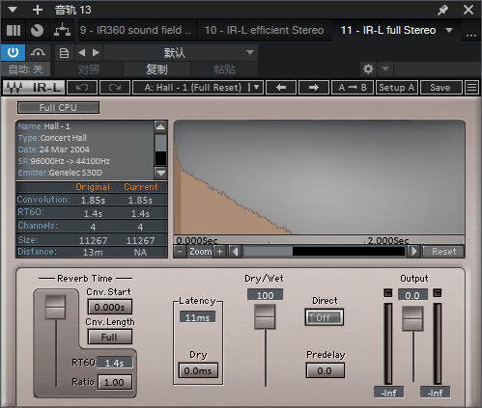Pin the plugin window
Screen dimensions: 482x408
[443, 10]
